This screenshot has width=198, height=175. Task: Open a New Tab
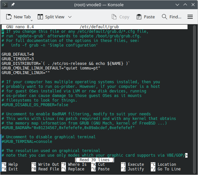click(18, 17)
